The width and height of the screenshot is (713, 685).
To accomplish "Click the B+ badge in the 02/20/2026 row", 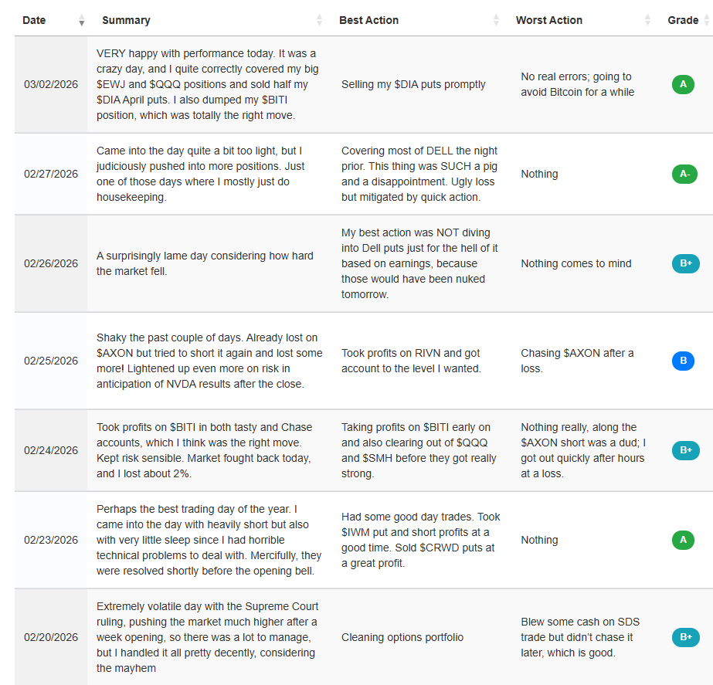I will tap(685, 637).
